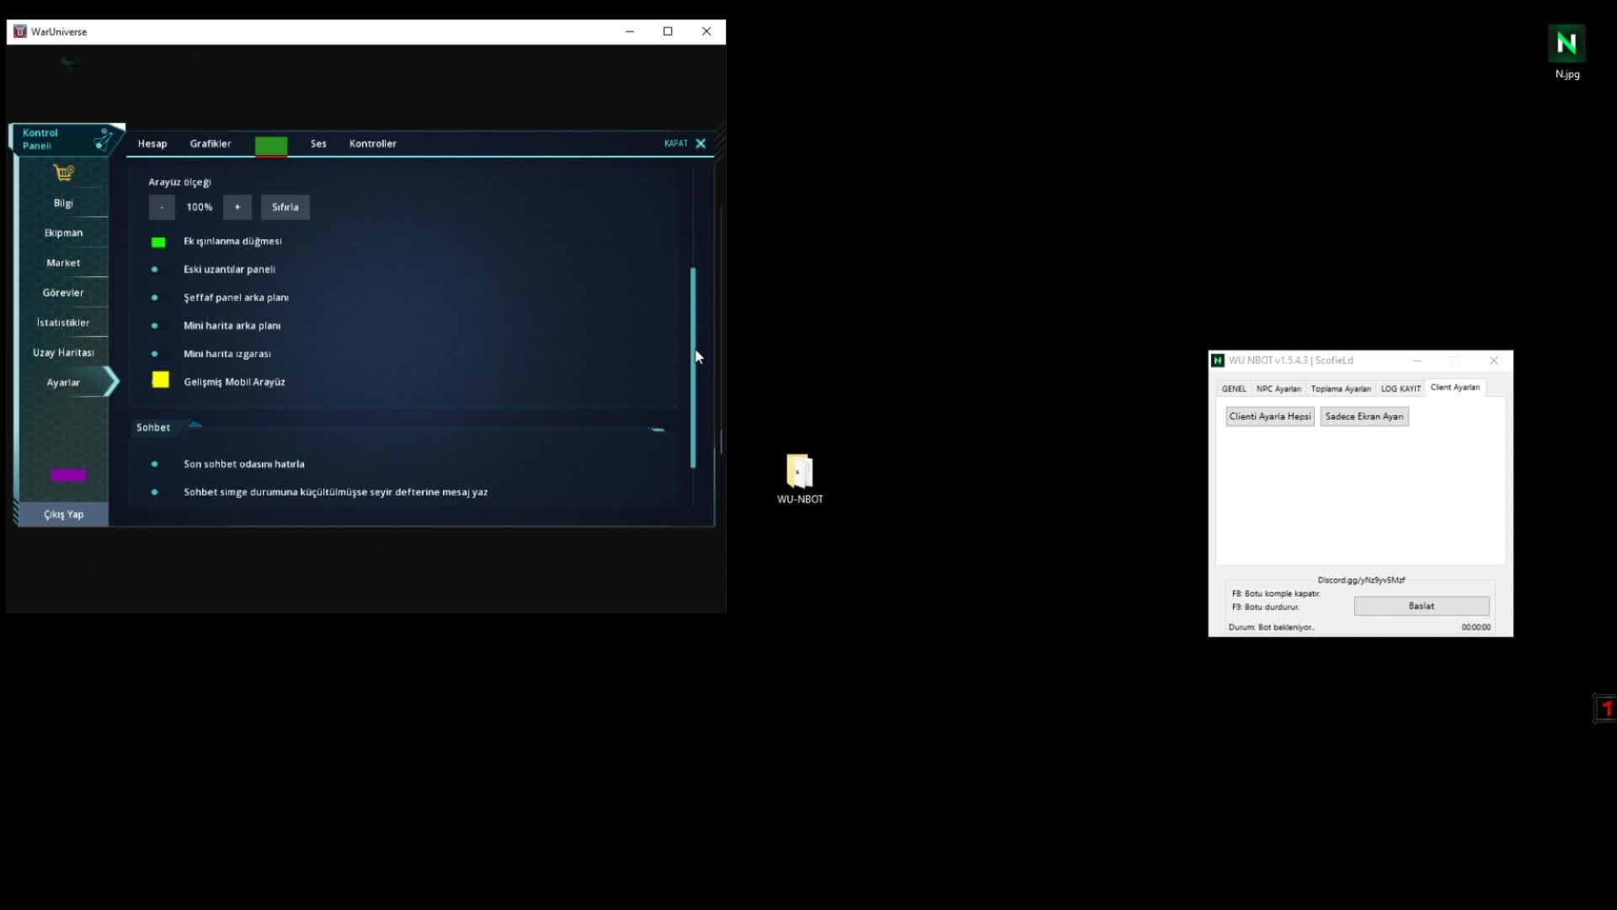Screen dimensions: 1617x910
Task: Toggle Ek ışınlanma düğmesi option
Action: pyautogui.click(x=158, y=242)
